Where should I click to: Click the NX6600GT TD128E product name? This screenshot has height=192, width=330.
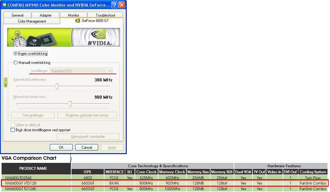coord(21,189)
